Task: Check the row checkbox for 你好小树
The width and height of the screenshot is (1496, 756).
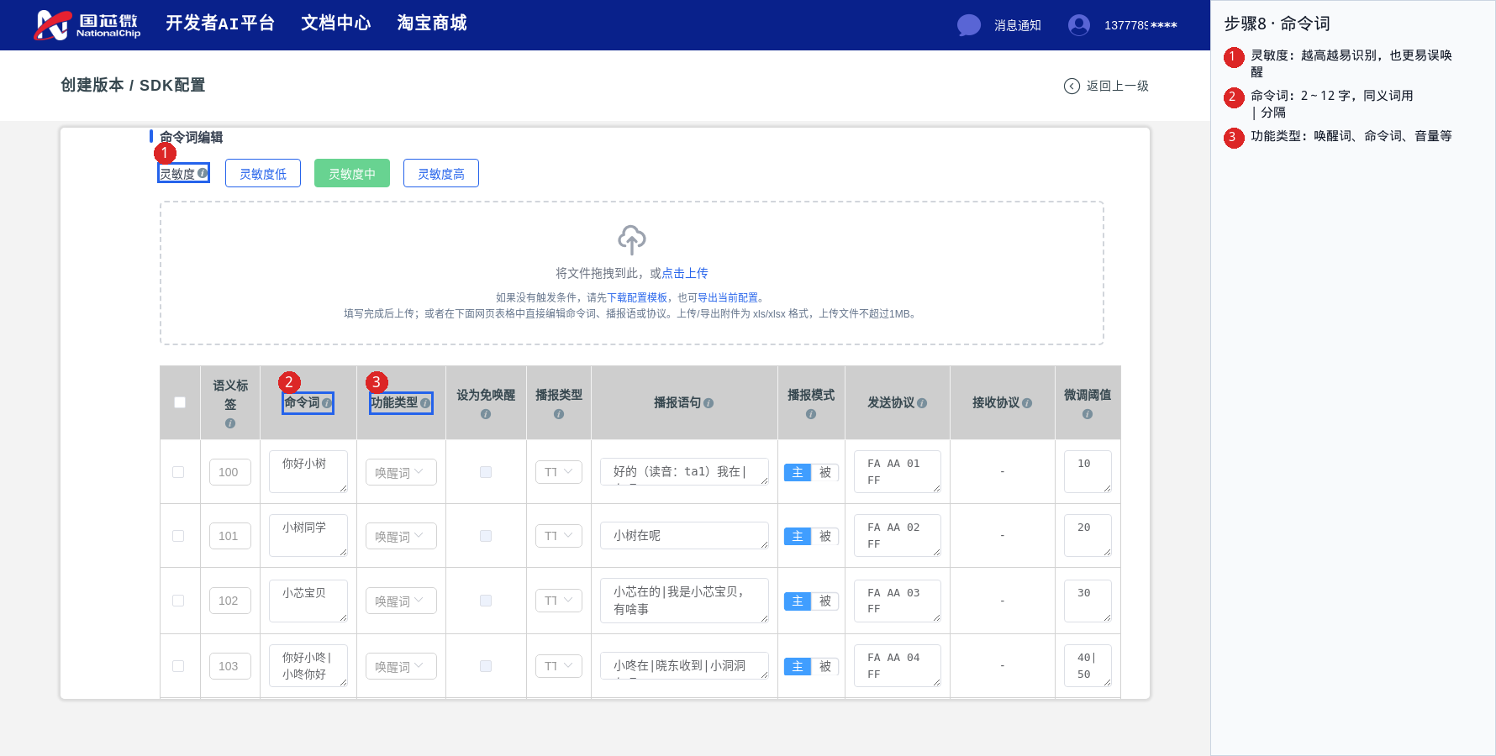Action: [x=178, y=472]
